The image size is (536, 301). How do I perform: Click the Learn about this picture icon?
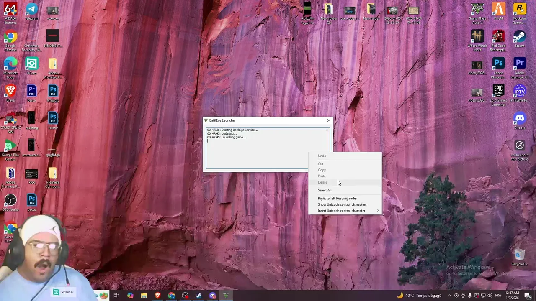(x=520, y=150)
